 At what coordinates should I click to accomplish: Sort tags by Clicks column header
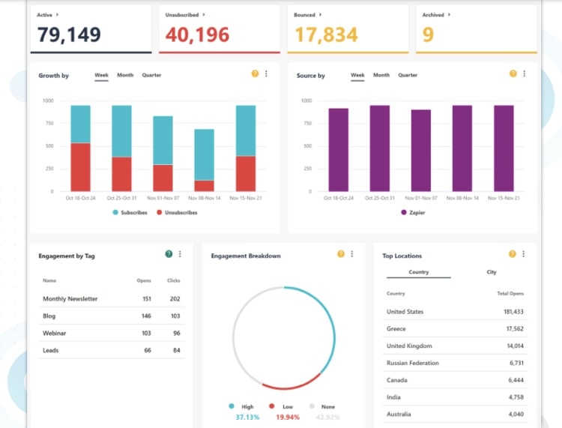tap(174, 280)
